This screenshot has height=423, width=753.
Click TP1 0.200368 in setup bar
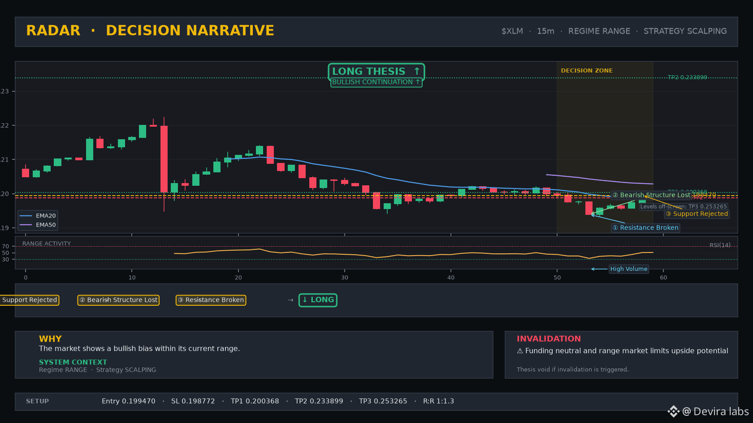pos(255,401)
